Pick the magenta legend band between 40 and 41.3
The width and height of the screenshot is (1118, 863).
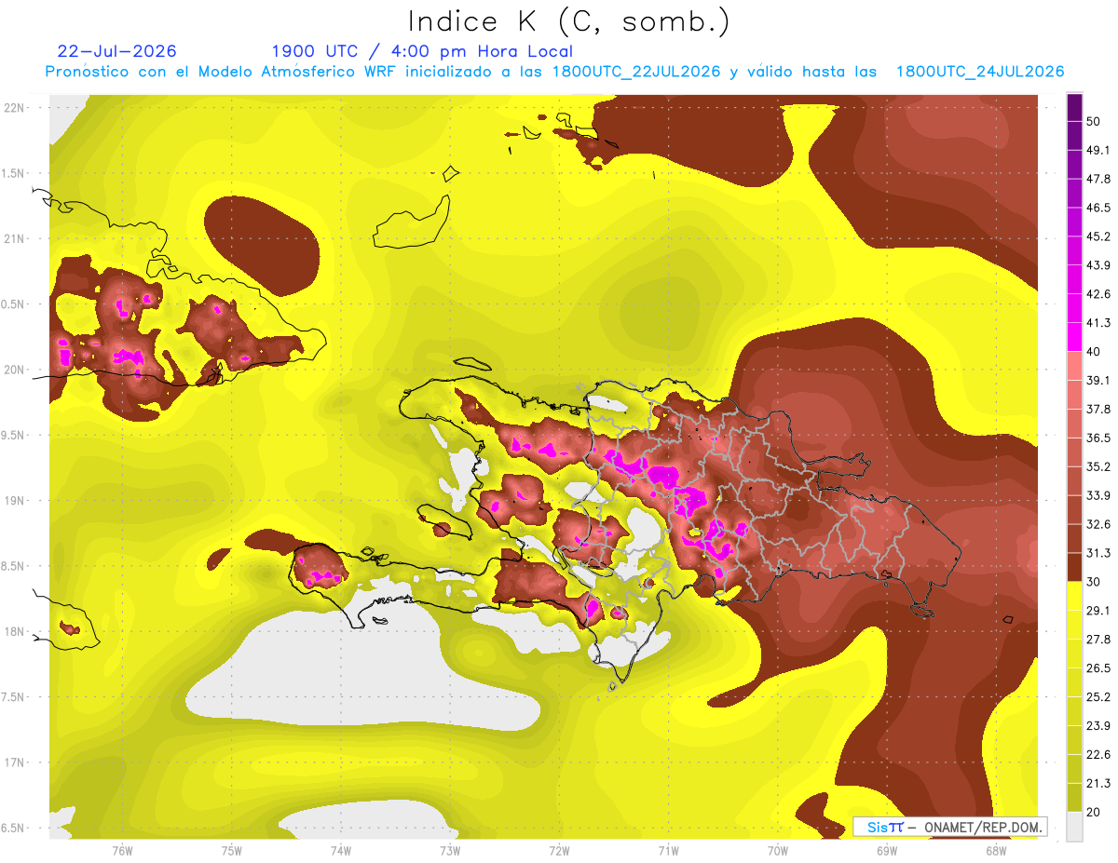1074,337
